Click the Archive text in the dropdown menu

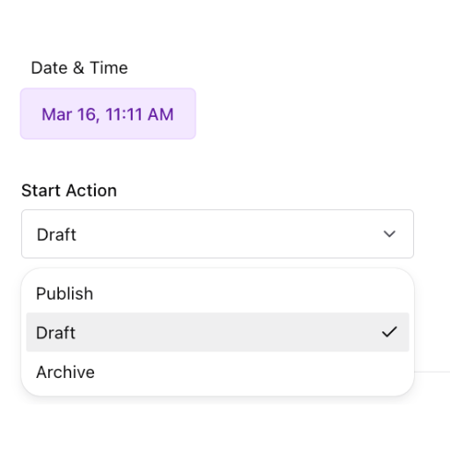pyautogui.click(x=65, y=372)
